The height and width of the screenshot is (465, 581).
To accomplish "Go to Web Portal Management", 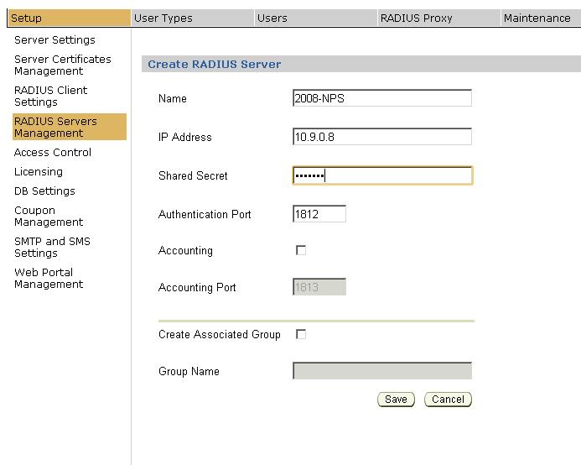I will [49, 278].
